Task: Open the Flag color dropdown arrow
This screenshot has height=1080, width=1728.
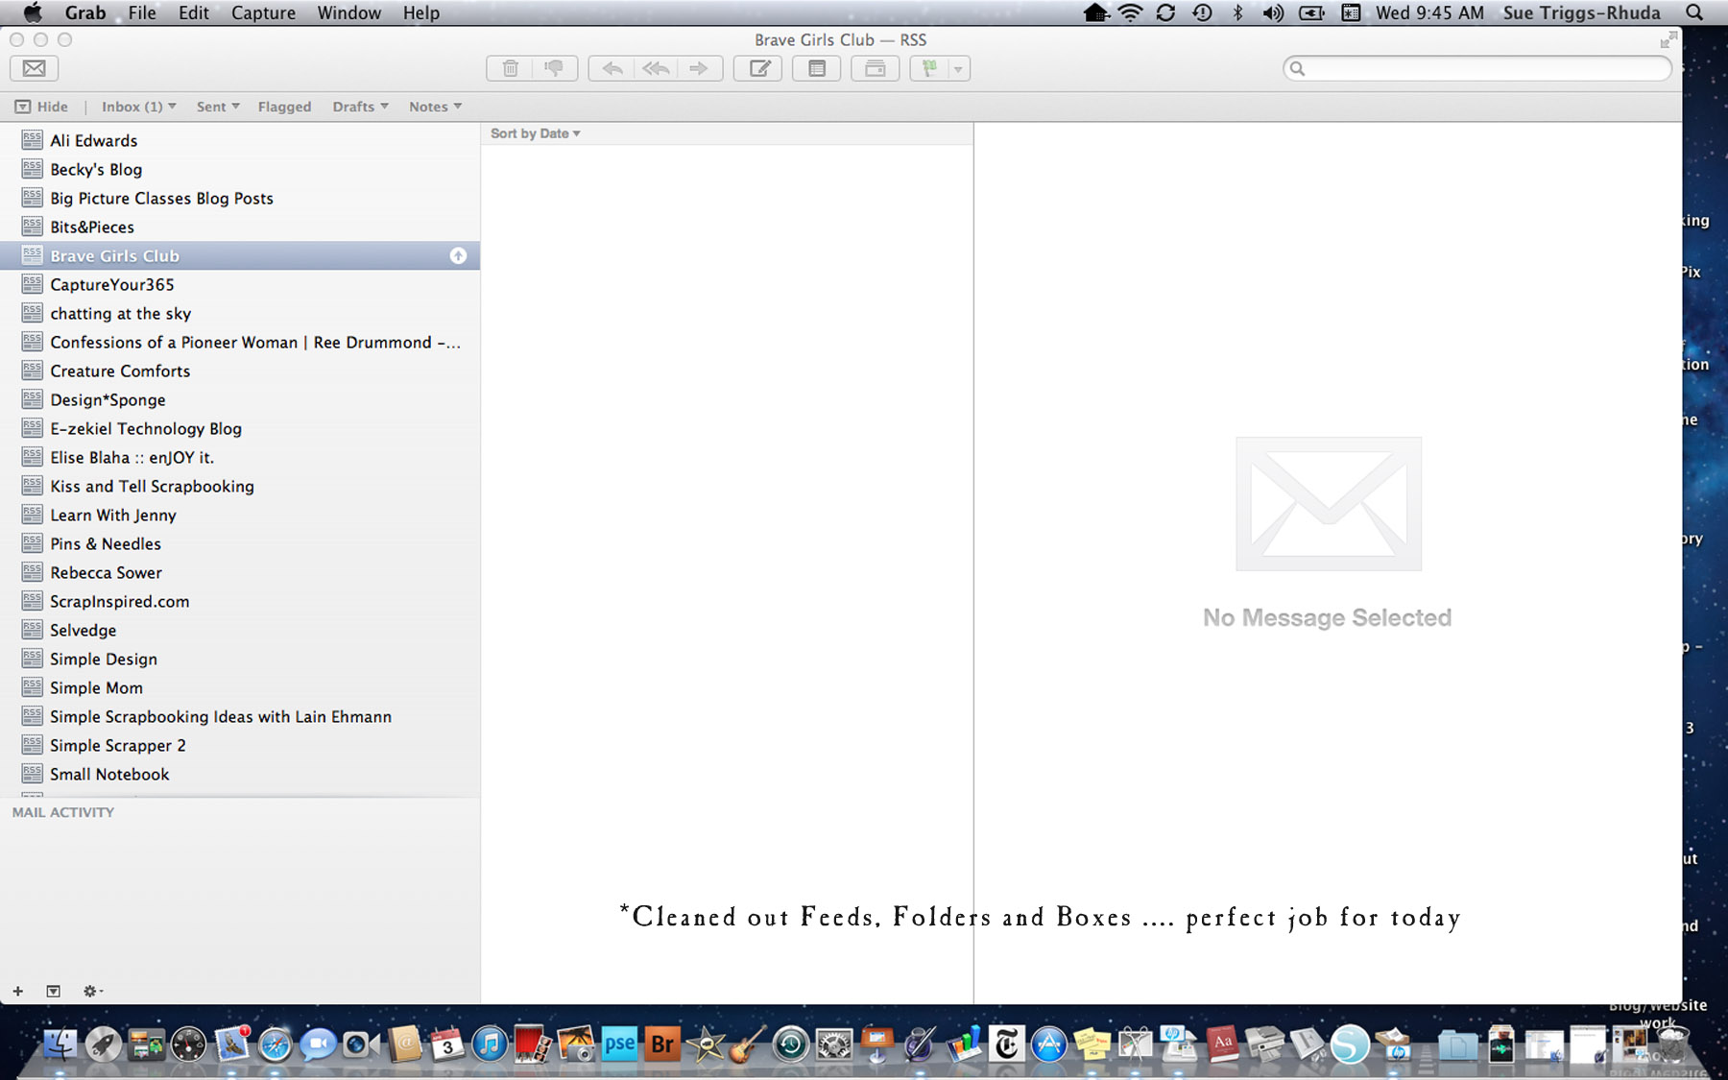Action: point(958,69)
